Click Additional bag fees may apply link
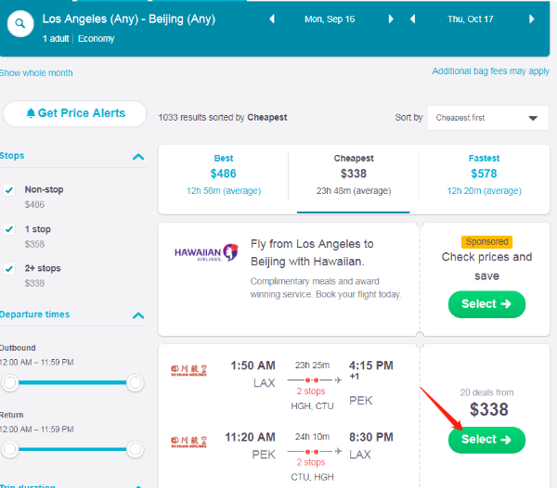The image size is (557, 488). [x=490, y=71]
